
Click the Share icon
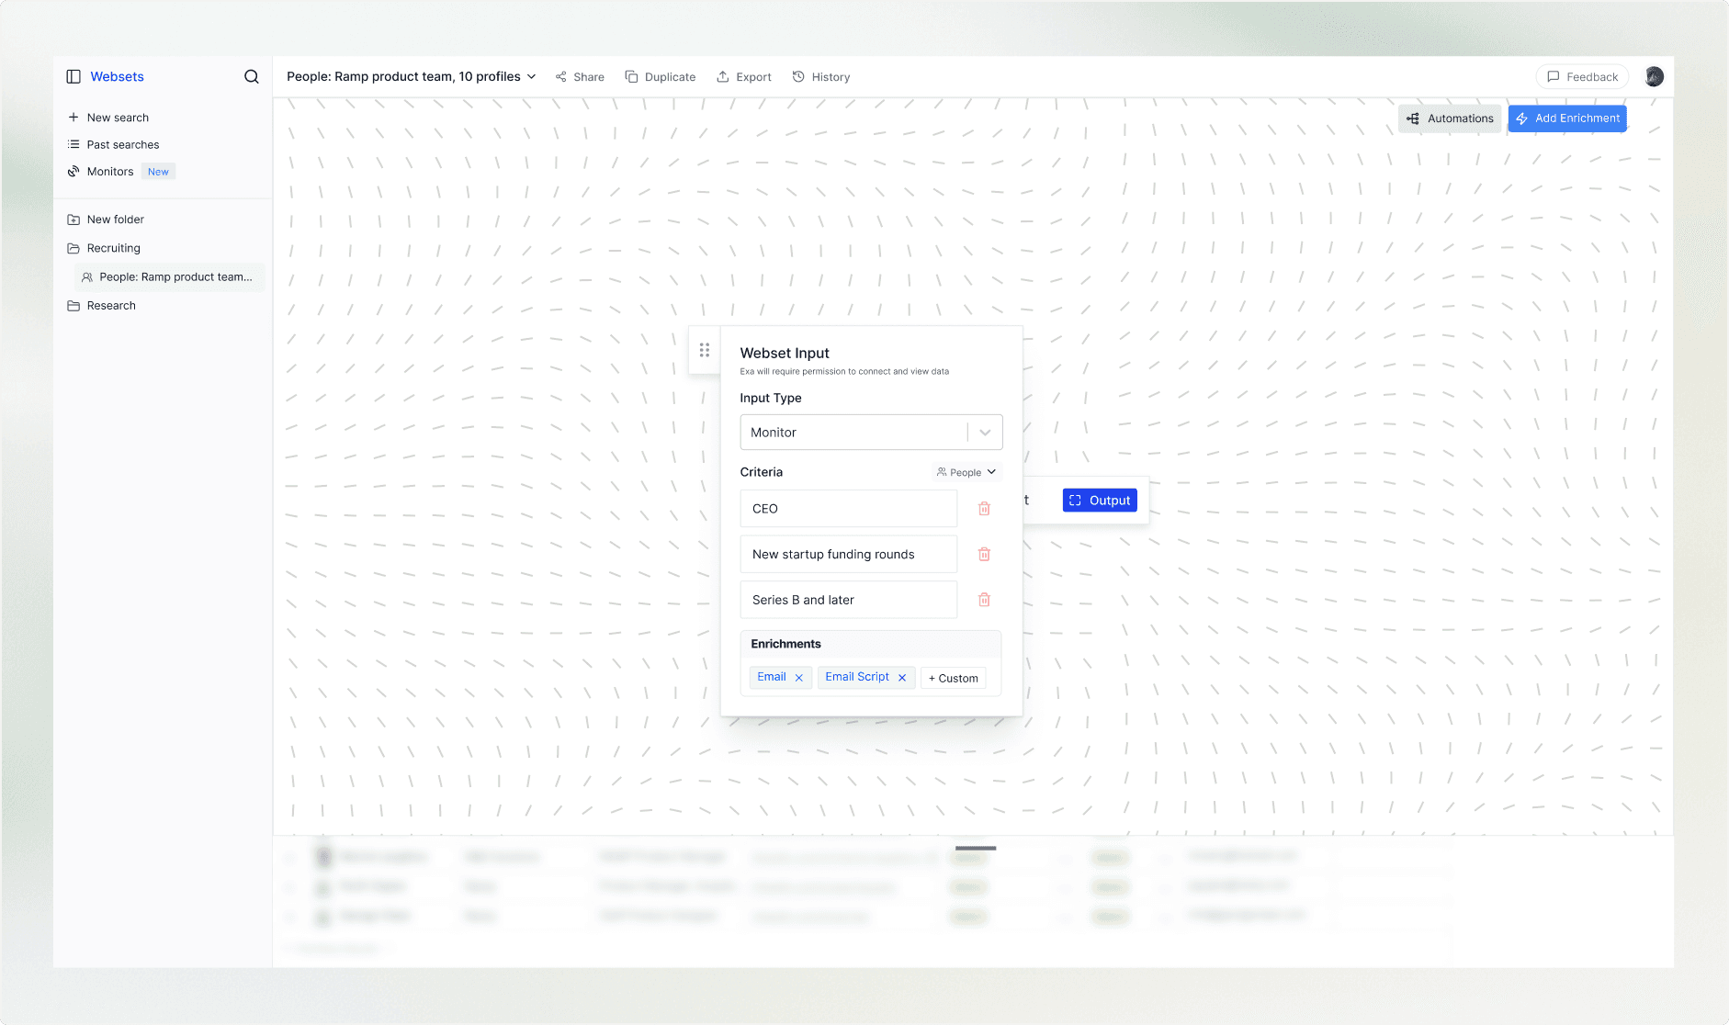(x=561, y=77)
